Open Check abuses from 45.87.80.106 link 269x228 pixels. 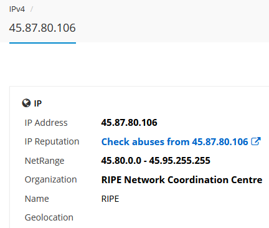tap(174, 142)
